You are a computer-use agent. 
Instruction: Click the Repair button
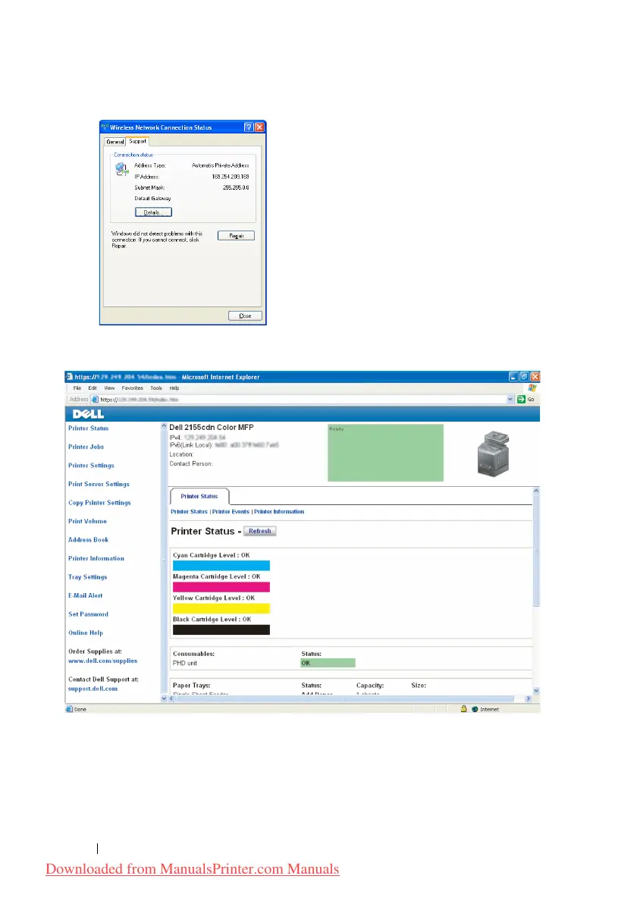point(236,236)
